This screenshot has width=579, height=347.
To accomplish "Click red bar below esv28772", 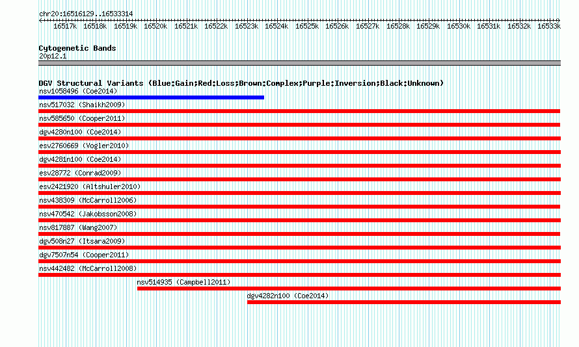I will point(299,179).
